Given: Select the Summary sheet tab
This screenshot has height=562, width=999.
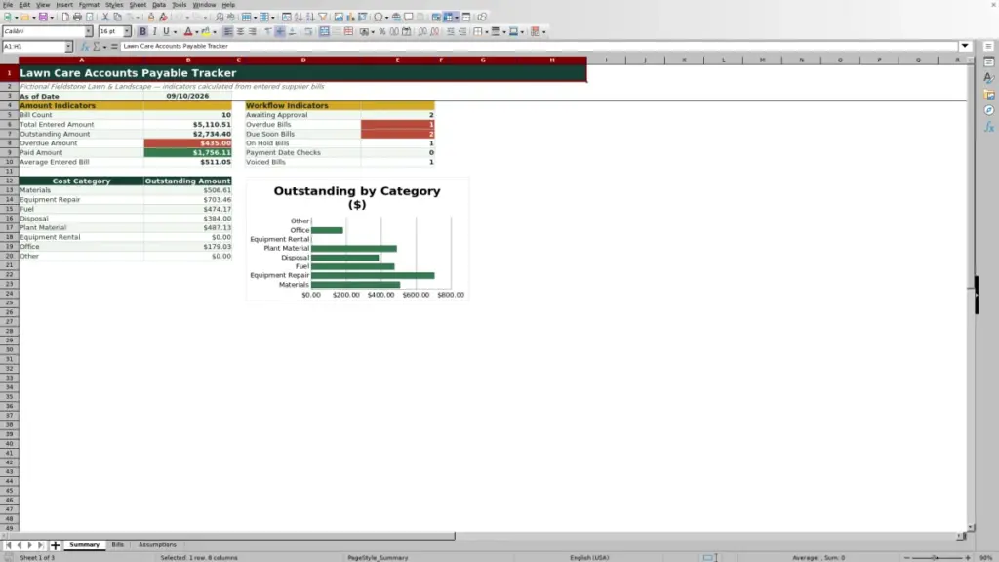Looking at the screenshot, I should coord(84,544).
